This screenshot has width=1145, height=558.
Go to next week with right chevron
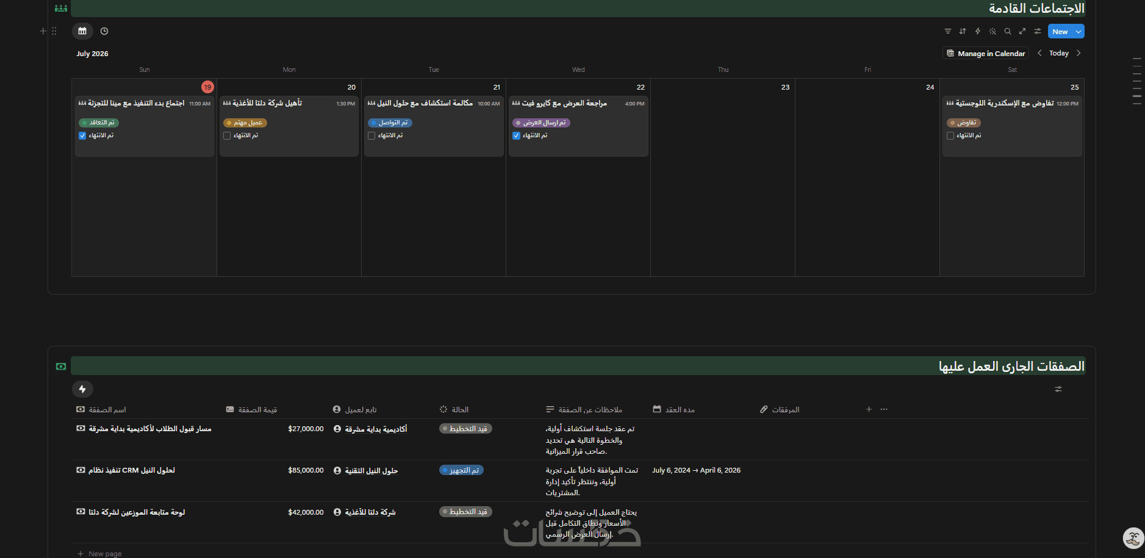pos(1079,53)
